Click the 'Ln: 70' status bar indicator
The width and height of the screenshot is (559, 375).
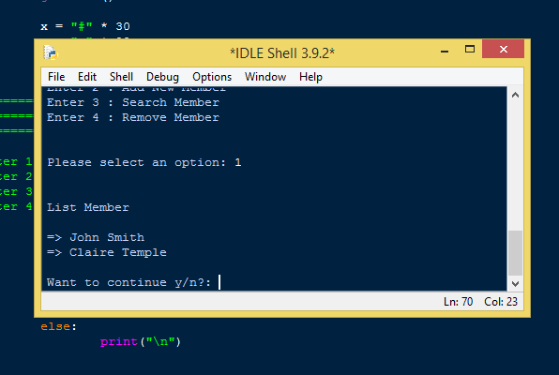coord(458,302)
